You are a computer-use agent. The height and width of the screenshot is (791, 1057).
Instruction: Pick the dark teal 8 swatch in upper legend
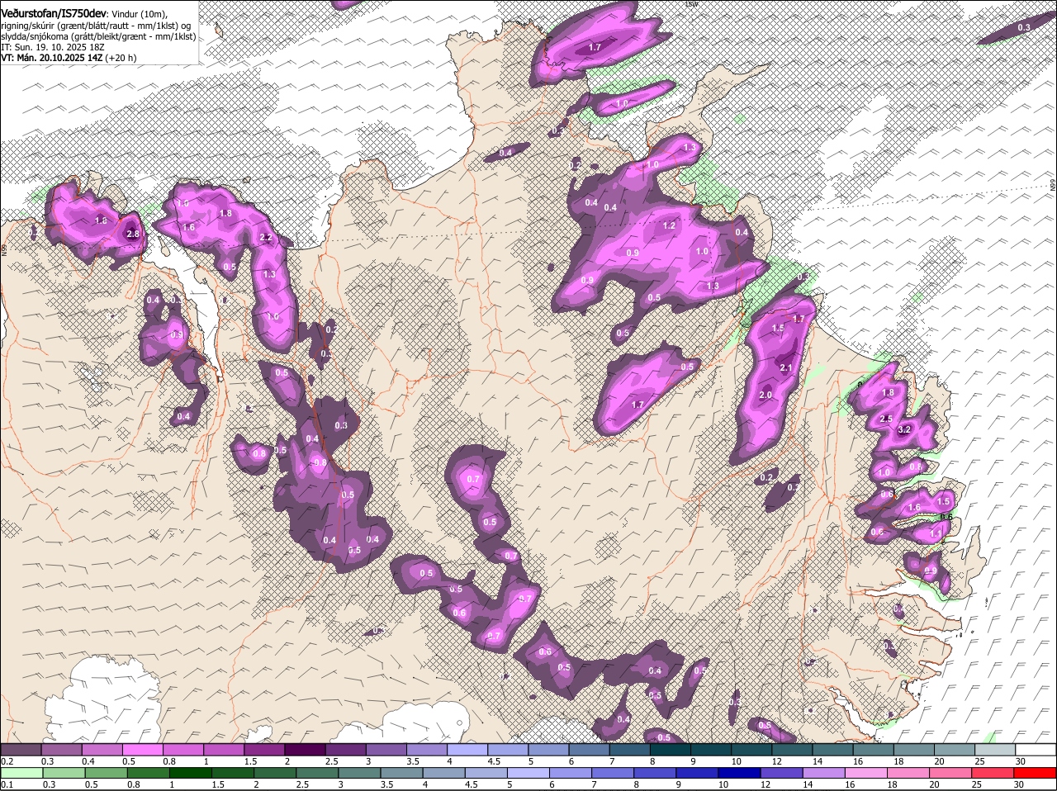point(671,749)
